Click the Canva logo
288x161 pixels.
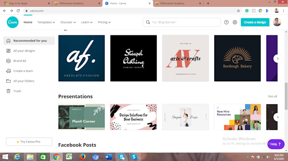point(13,22)
